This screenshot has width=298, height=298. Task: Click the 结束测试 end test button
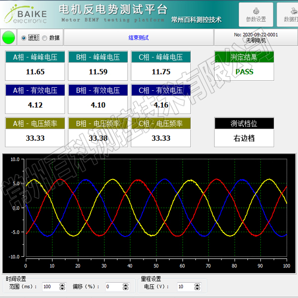click(x=139, y=38)
